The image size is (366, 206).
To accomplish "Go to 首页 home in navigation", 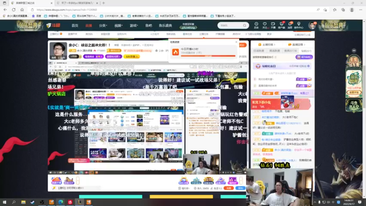I will coord(75,26).
